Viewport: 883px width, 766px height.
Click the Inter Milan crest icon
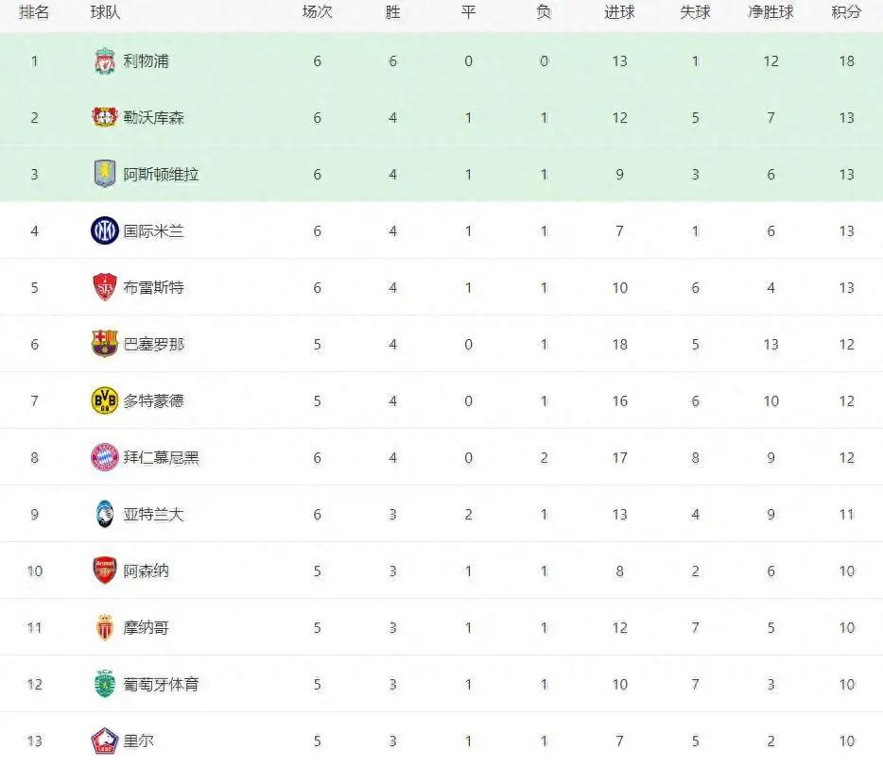(x=105, y=230)
